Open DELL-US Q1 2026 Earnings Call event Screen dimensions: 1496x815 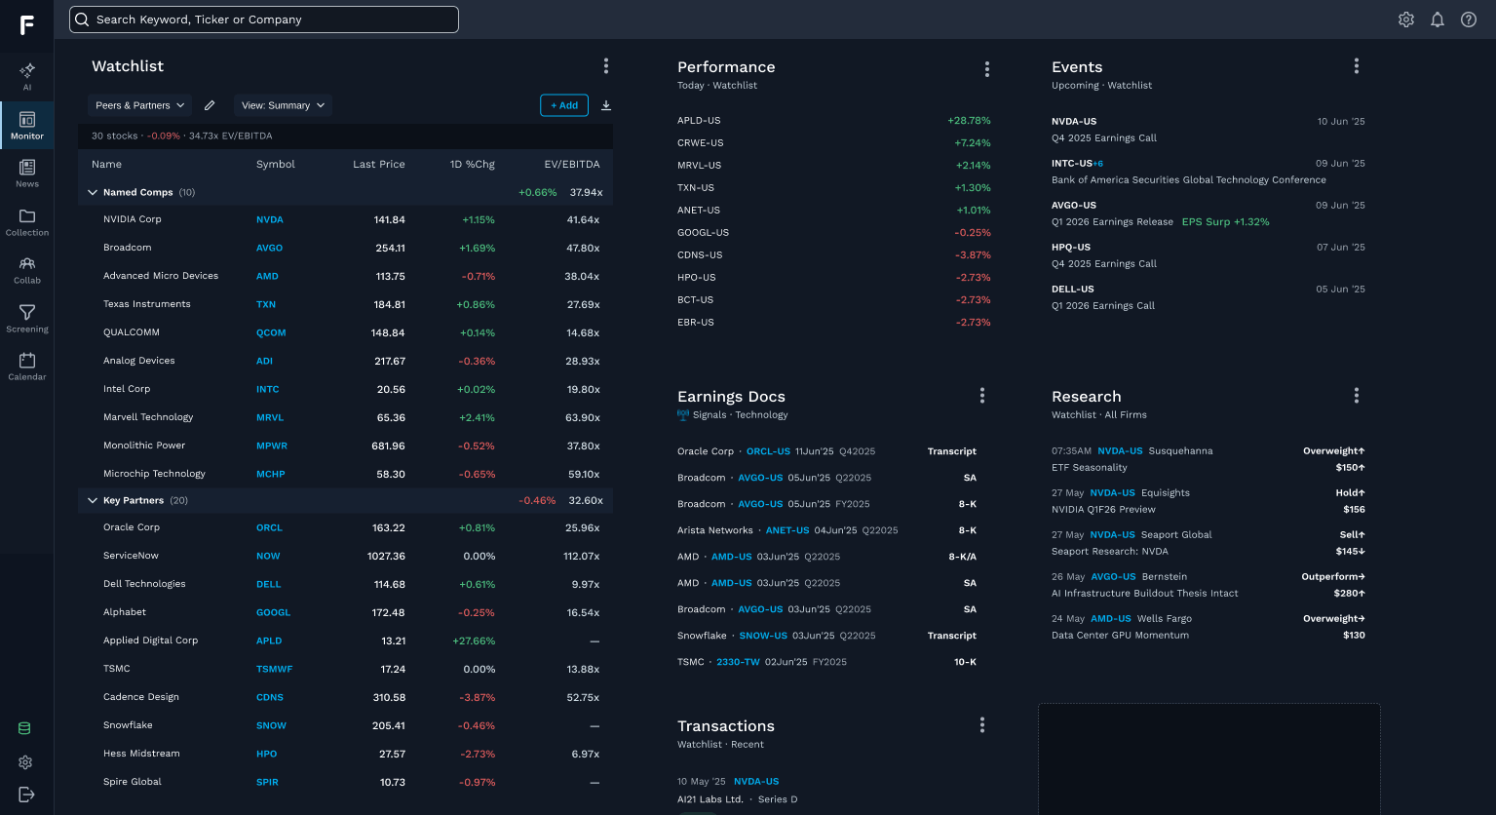[x=1208, y=297]
